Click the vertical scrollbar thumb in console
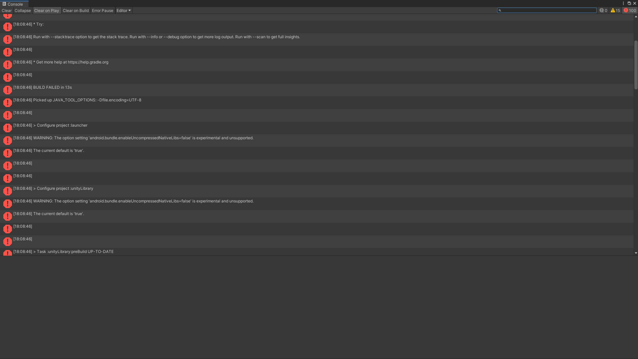Screen dimensions: 638x359 636,65
